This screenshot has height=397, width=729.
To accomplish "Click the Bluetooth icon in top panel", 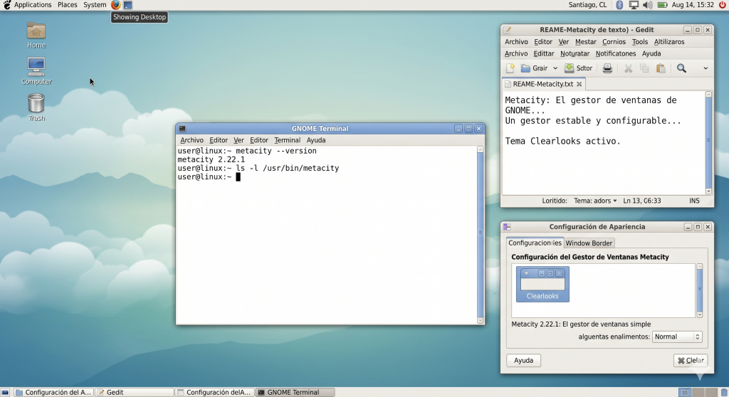I will (619, 5).
